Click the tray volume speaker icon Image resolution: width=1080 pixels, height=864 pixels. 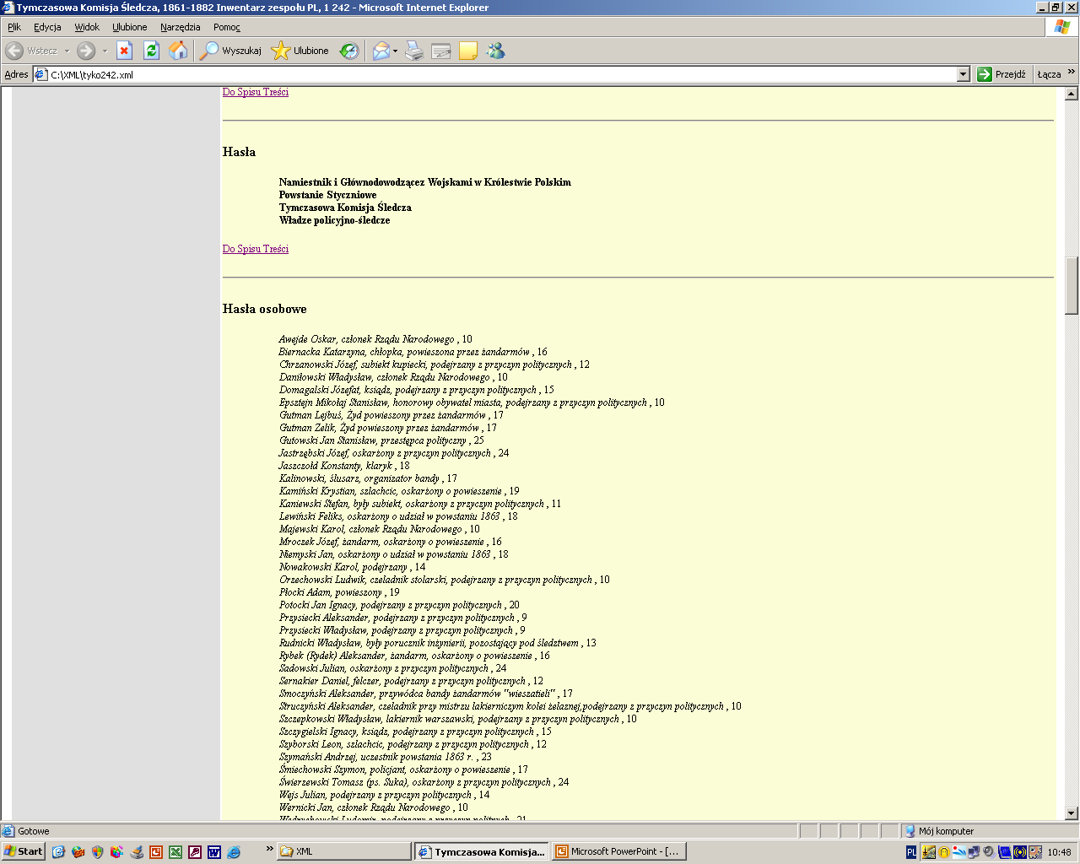click(x=988, y=852)
